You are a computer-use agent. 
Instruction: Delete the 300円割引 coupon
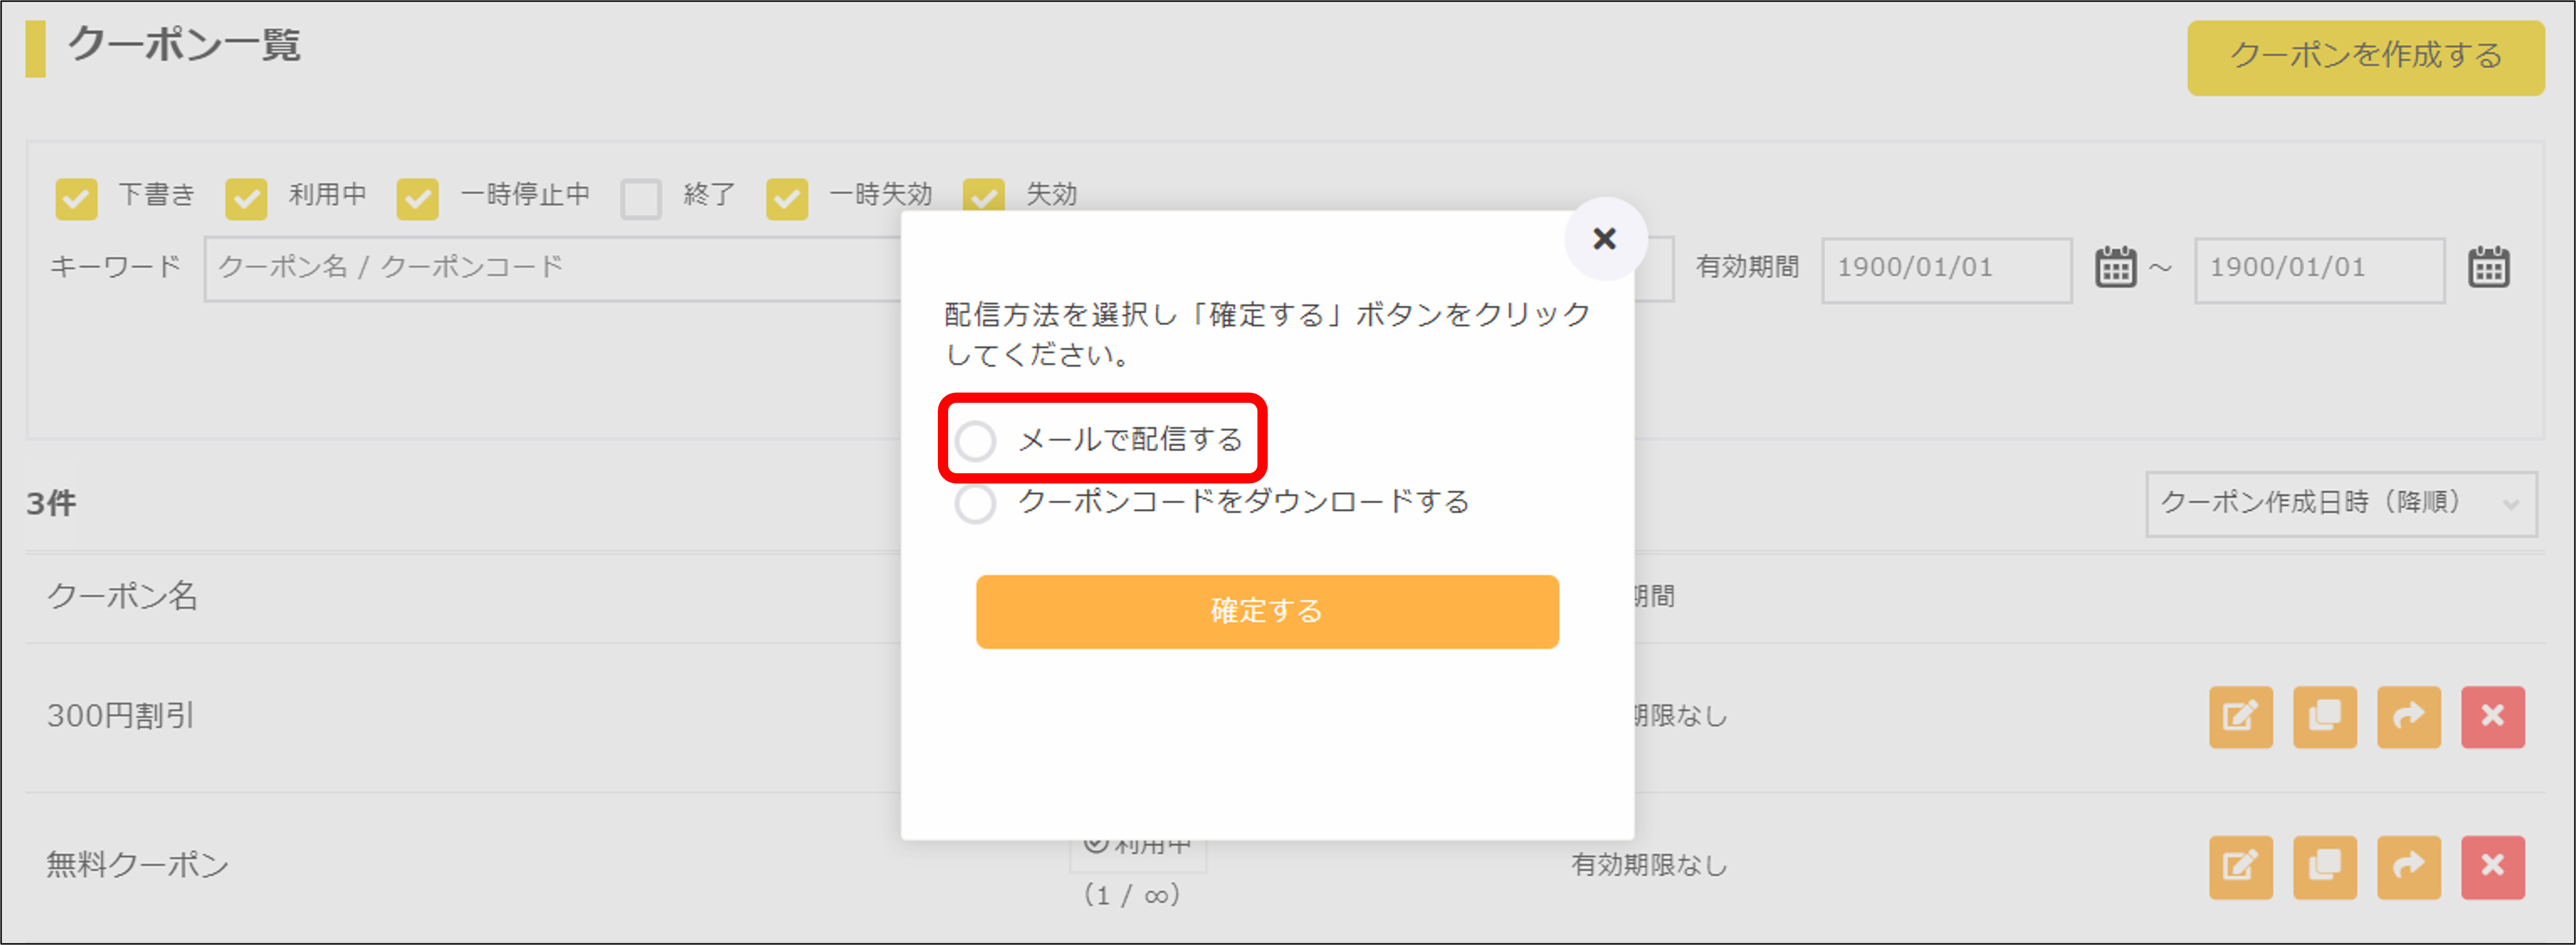click(2493, 717)
